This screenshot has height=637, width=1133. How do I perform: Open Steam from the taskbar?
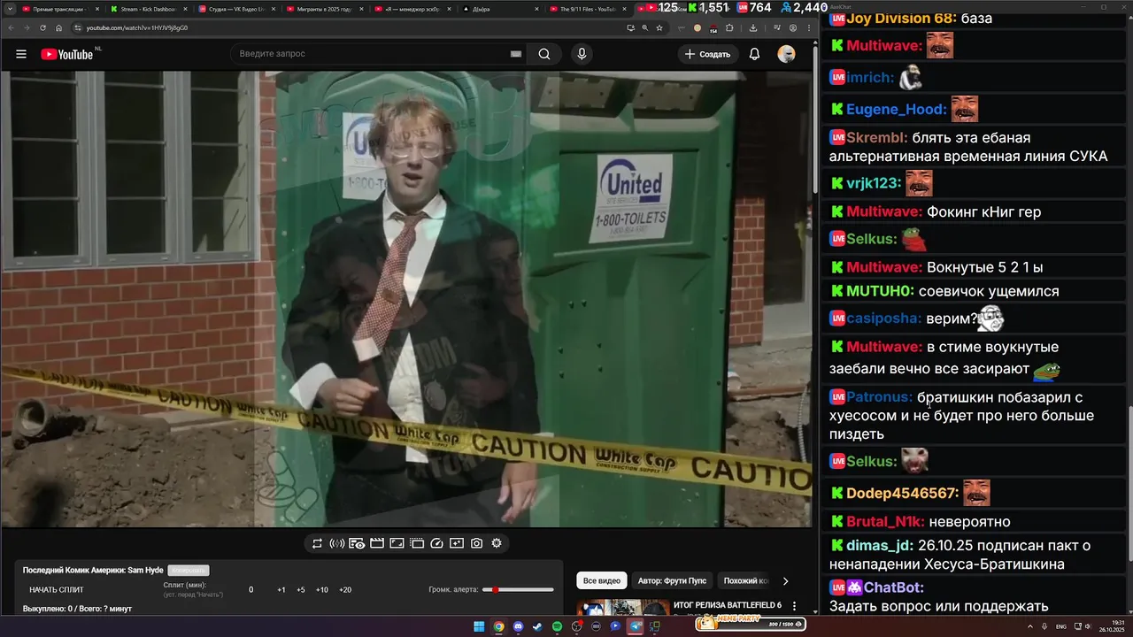tap(537, 626)
